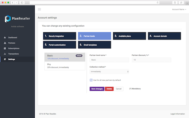Select step 2 Partner levels
Screen dimensions: 189x118
(94, 36)
